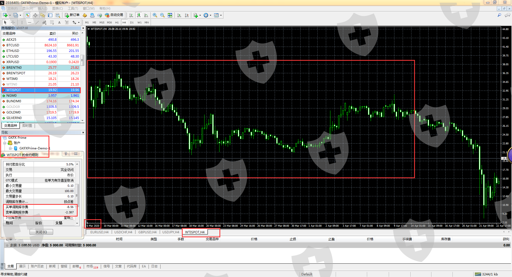Collapse the 账户 node in navigator
The width and height of the screenshot is (512, 277).
pos(5,143)
